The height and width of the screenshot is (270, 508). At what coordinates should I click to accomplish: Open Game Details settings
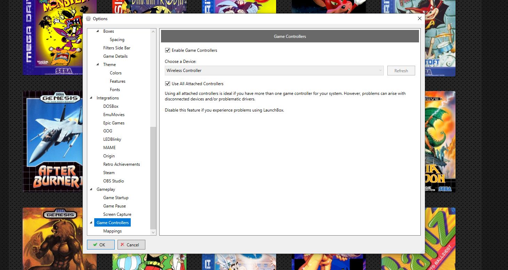click(115, 56)
